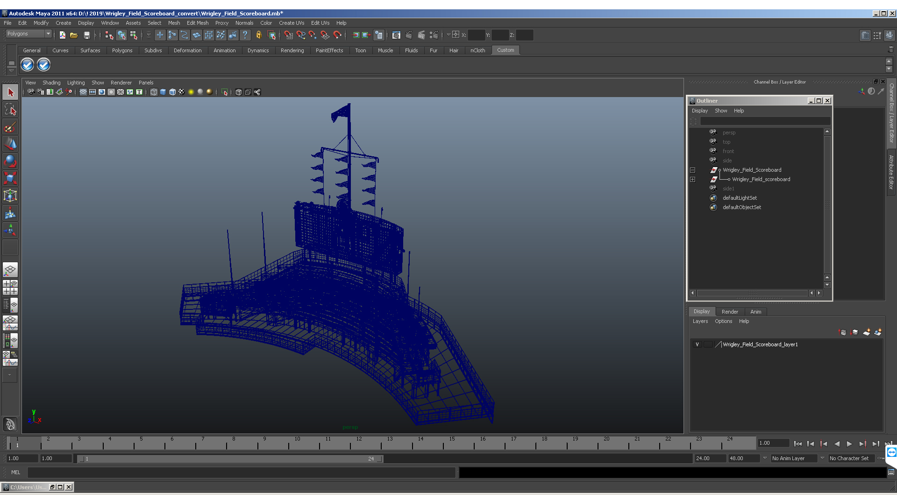Activate the Scale tool cube icon

tap(10, 178)
